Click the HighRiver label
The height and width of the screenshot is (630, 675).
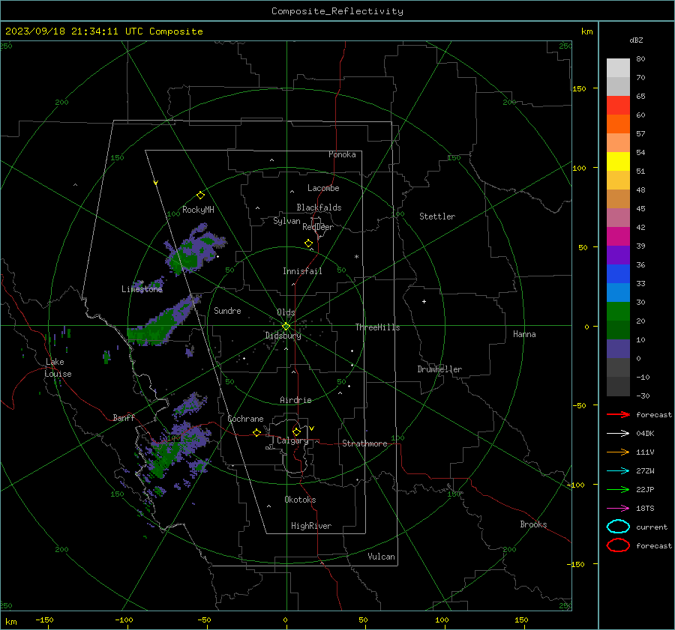tap(311, 526)
